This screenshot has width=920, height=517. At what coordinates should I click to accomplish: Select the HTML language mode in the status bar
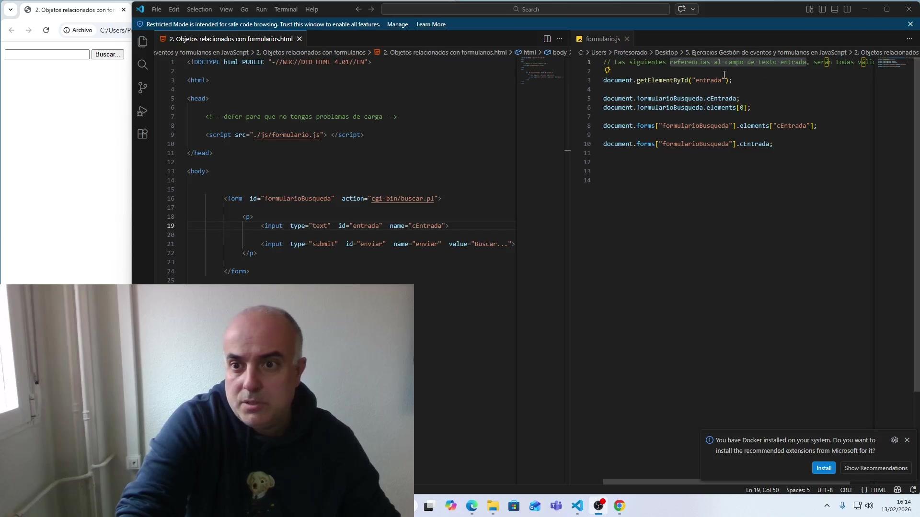pos(878,490)
